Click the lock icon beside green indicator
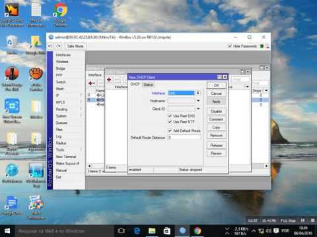This screenshot has height=237, width=317. click(x=267, y=46)
